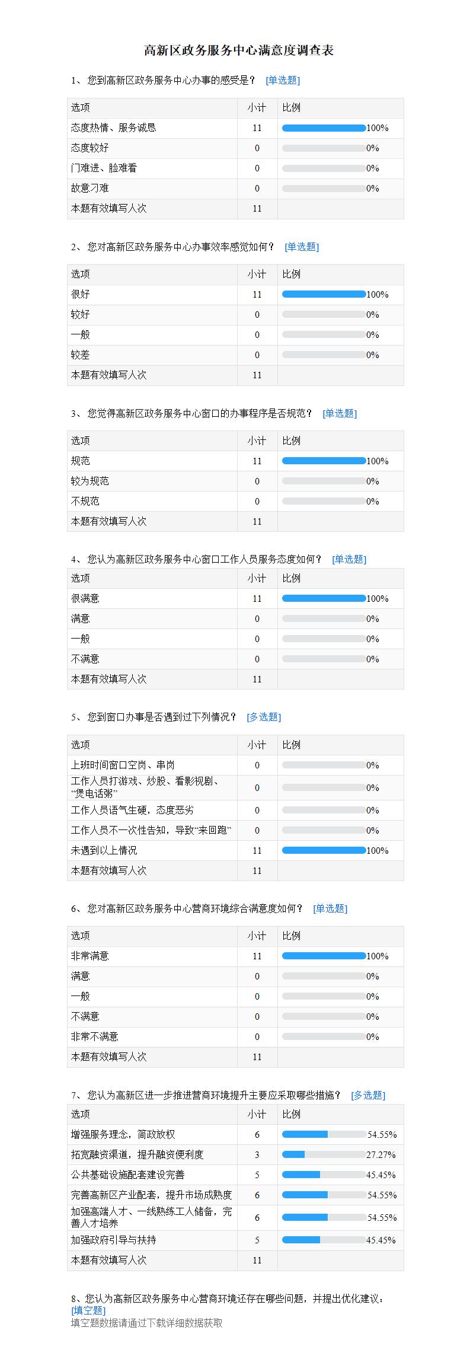
Task: Click the 27.27% bar for 拓宽融资渠道
Action: 324,1155
